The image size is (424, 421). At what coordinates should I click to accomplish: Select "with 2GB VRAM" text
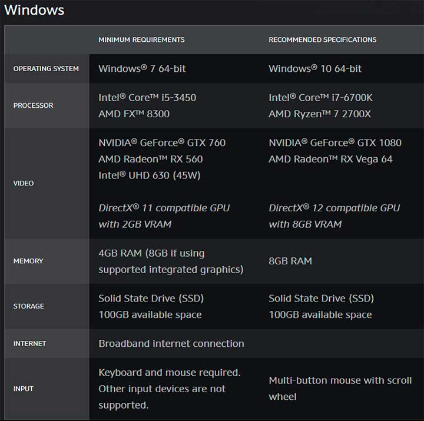(135, 224)
